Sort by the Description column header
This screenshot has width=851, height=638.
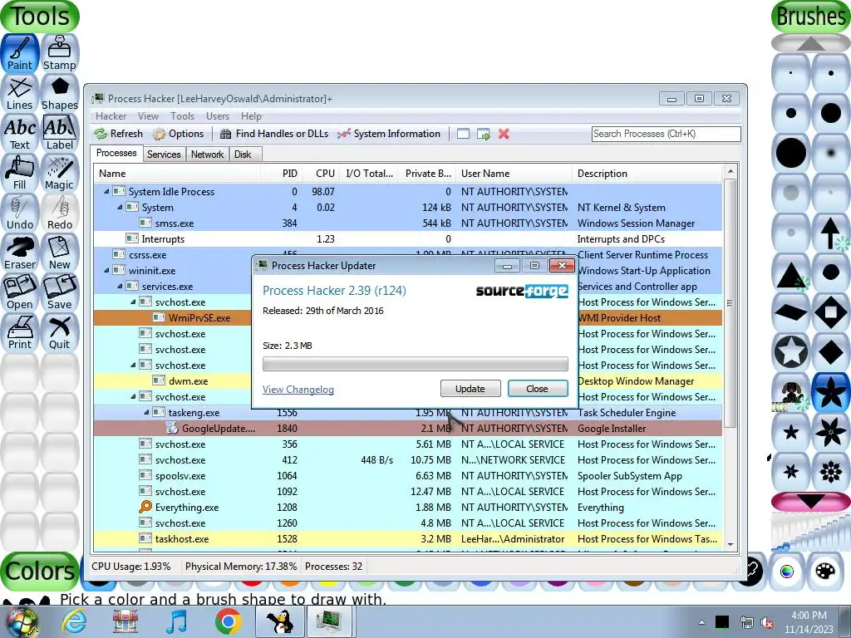tap(647, 174)
